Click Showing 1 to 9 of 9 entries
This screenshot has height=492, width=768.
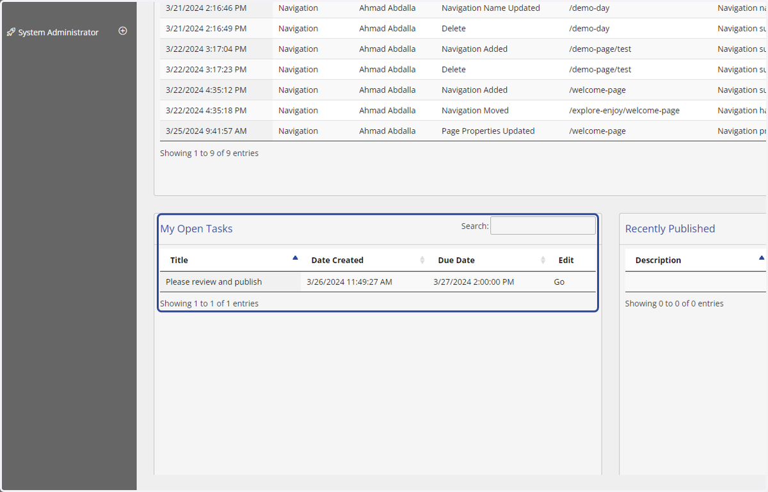[x=209, y=153]
